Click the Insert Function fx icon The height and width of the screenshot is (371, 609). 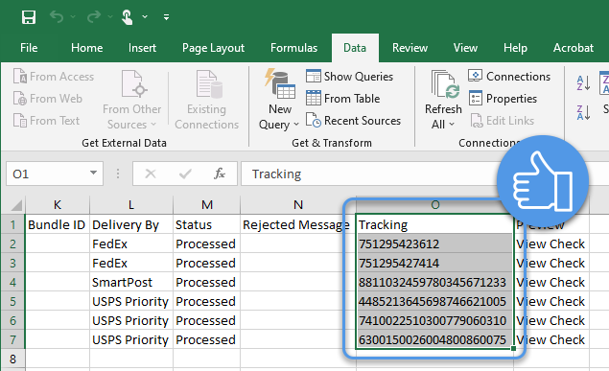(220, 174)
